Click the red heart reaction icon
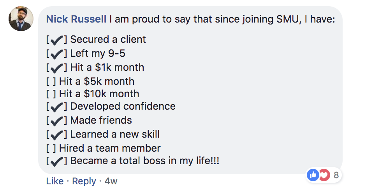This screenshot has width=380, height=196. 324,175
